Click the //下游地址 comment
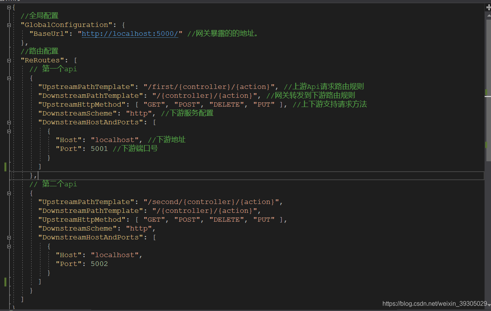491x311 pixels. (x=167, y=140)
